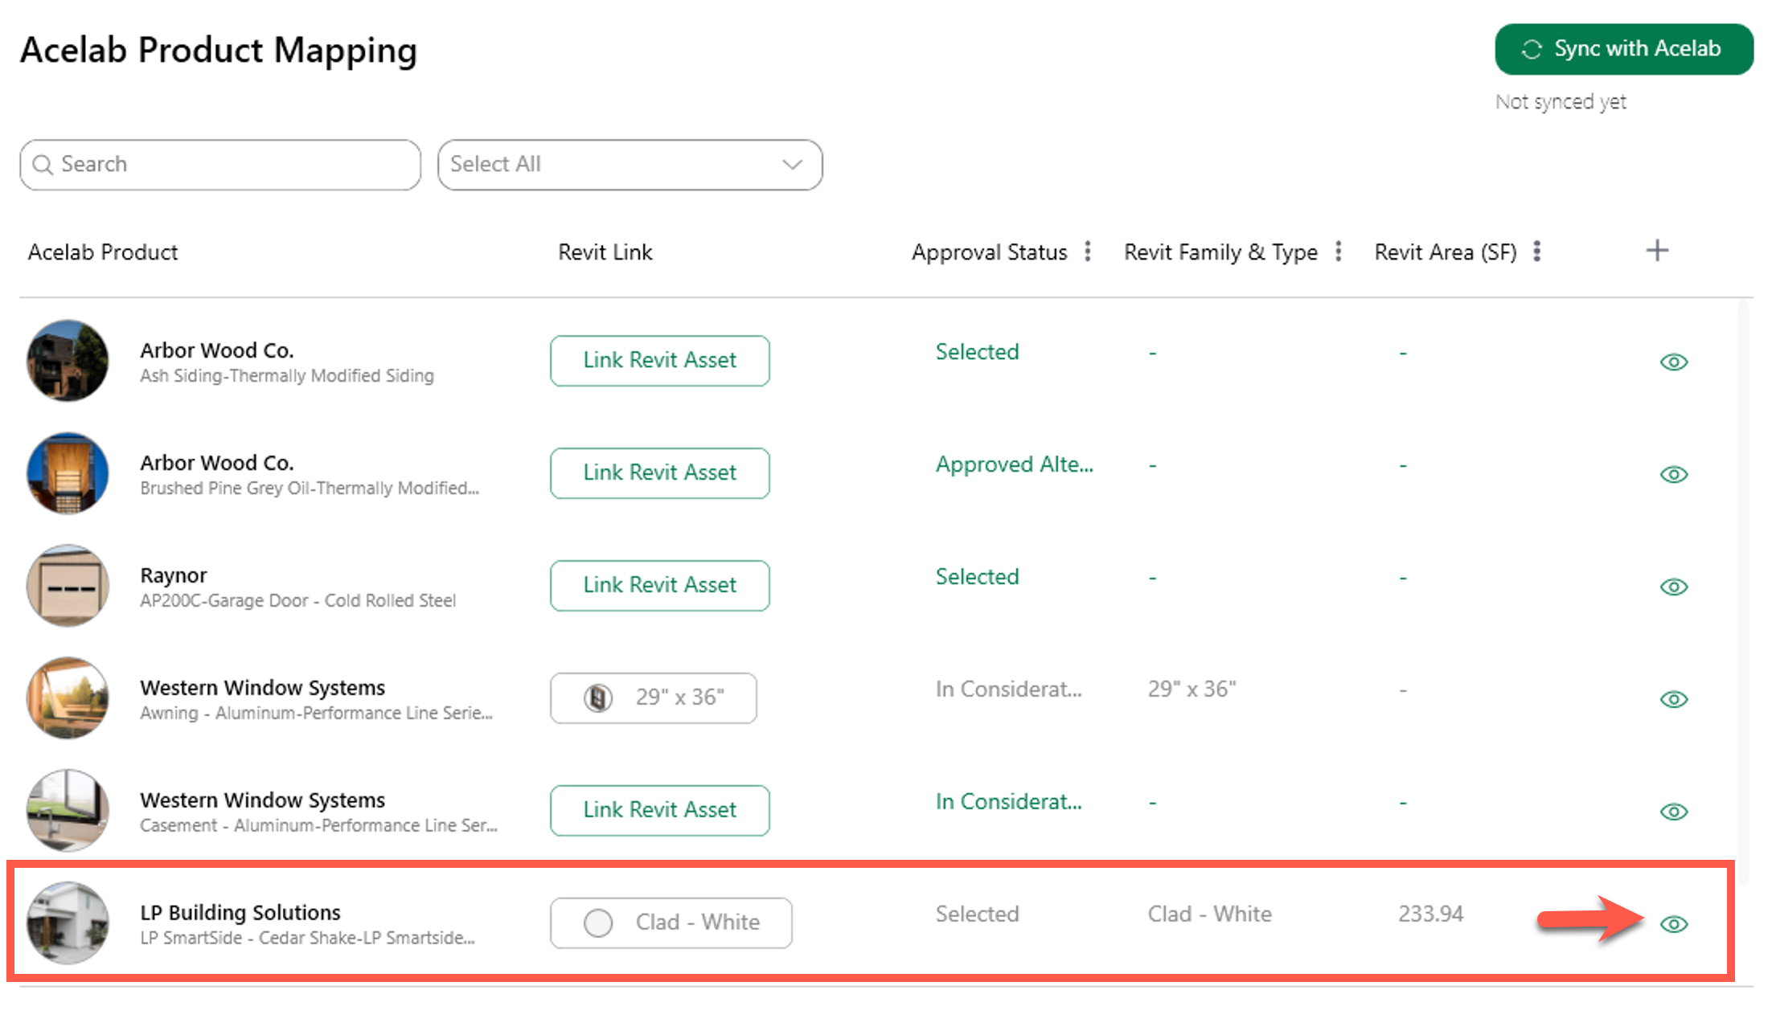Open Approval Status column options menu

coord(1088,252)
